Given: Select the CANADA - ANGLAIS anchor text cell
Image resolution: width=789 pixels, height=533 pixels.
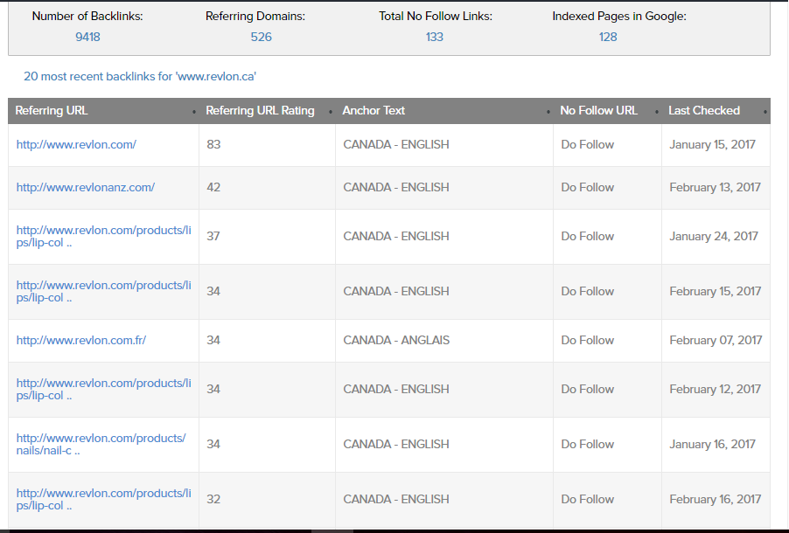Looking at the screenshot, I should 396,340.
